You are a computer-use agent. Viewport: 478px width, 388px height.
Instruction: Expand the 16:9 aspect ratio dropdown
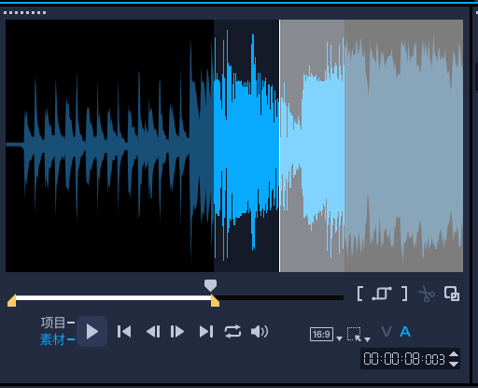pyautogui.click(x=340, y=338)
